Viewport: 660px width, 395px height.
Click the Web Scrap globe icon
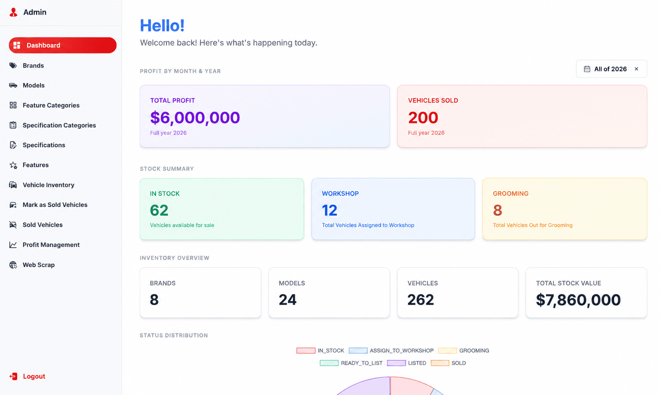[13, 265]
